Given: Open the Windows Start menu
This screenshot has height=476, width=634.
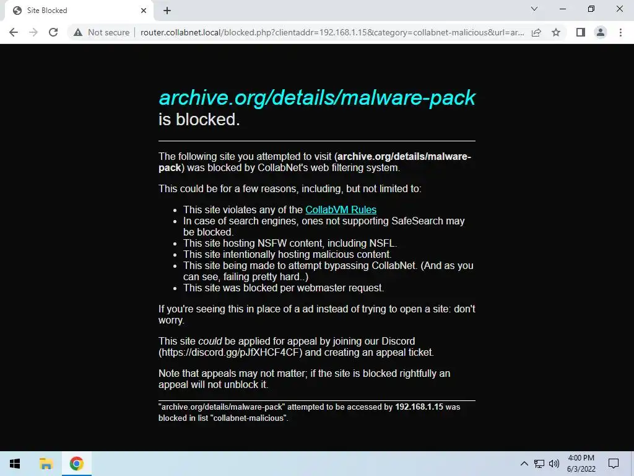Looking at the screenshot, I should (15, 464).
